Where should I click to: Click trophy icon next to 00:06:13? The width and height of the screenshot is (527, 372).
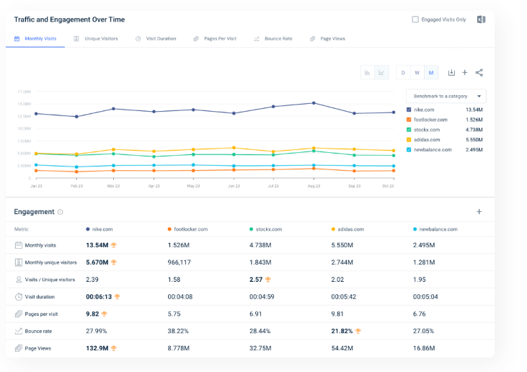(x=117, y=297)
